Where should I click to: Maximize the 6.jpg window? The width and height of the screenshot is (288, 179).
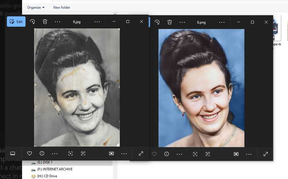coord(128,22)
